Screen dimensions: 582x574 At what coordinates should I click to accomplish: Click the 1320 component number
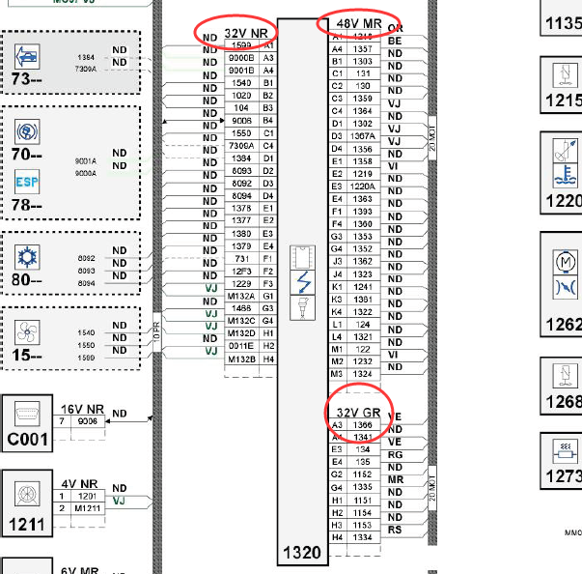tap(302, 553)
